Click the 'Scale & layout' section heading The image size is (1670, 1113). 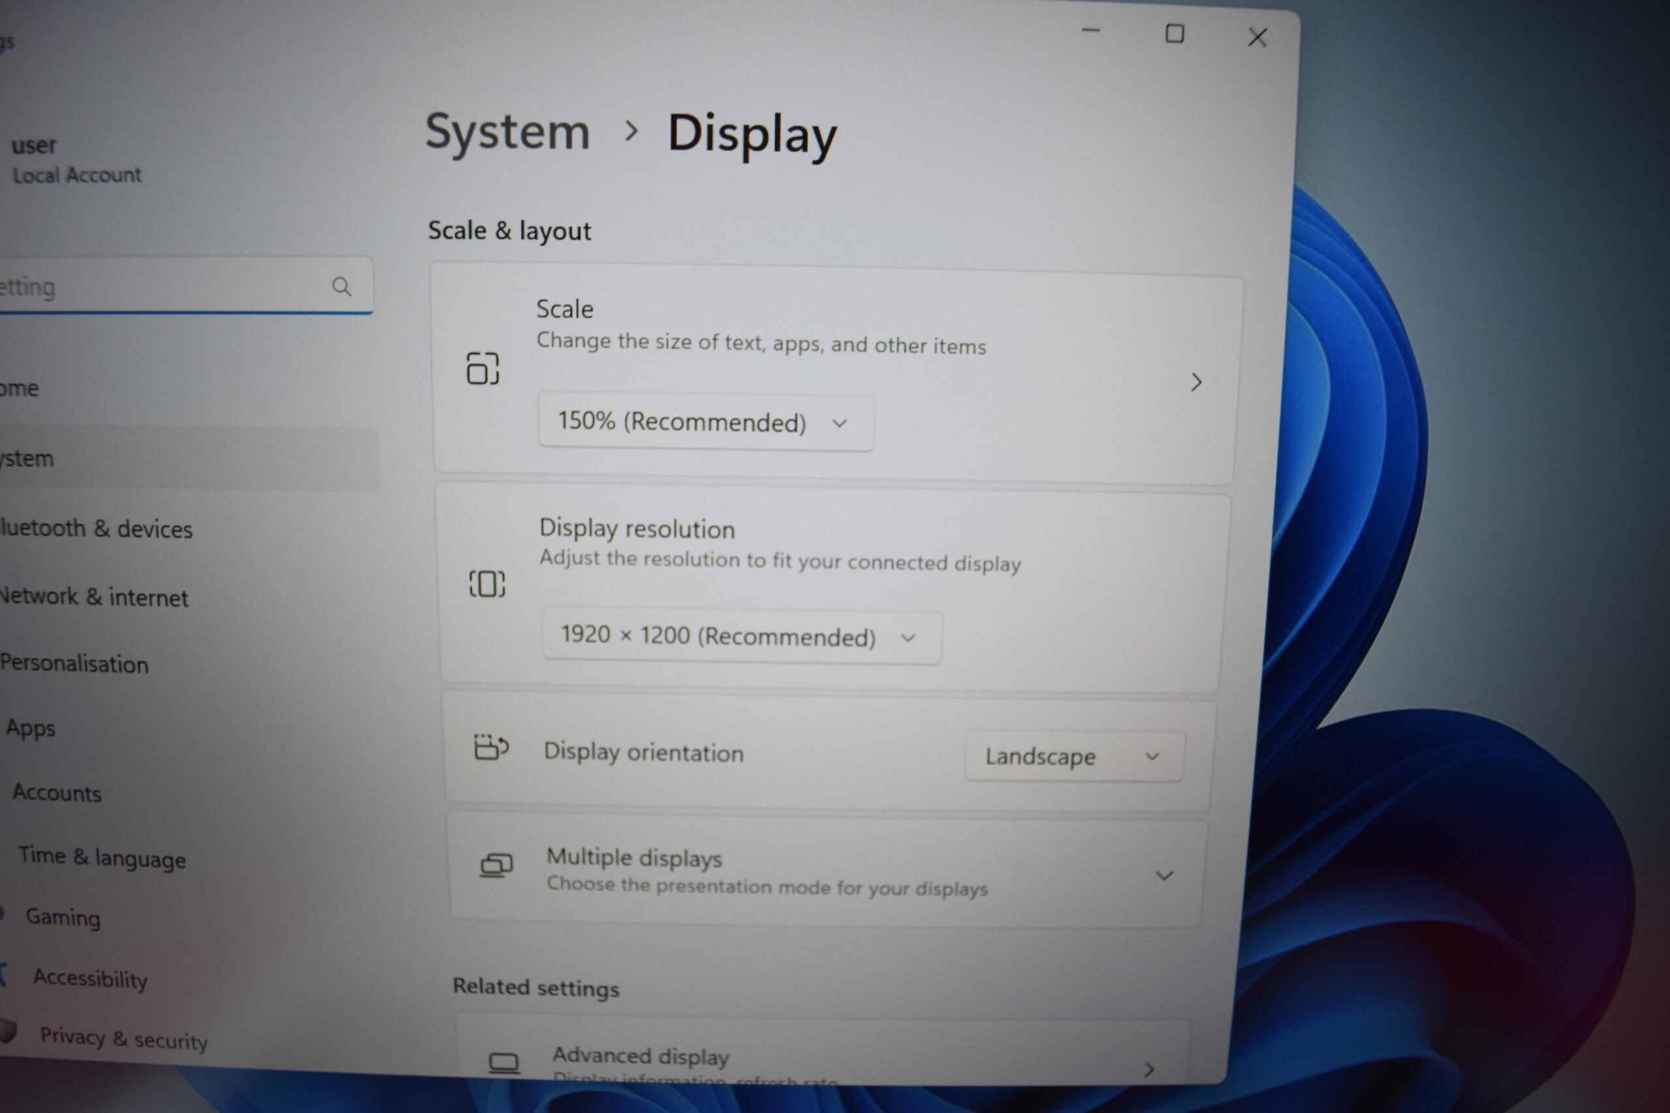(x=509, y=231)
